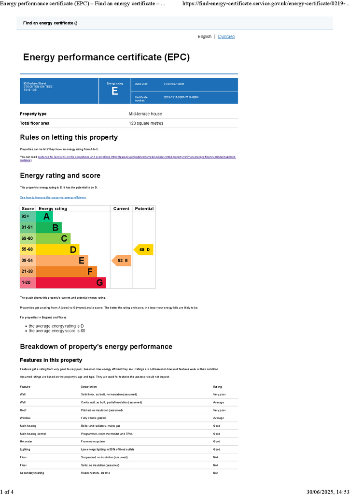
Task: Click the large E energy rating box
Action: (x=115, y=91)
